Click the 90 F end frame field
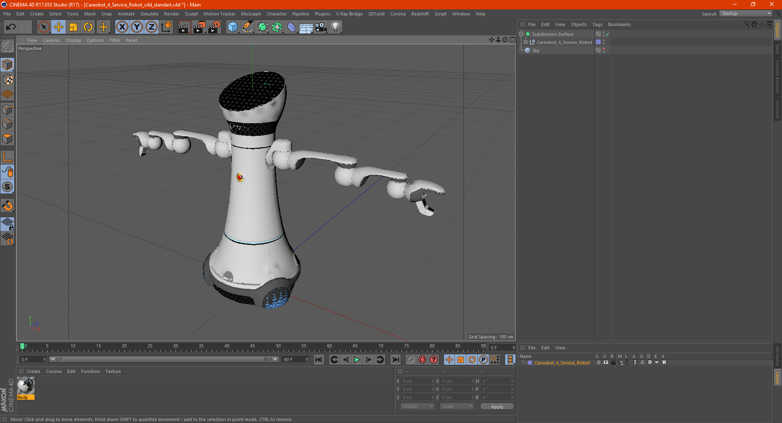The width and height of the screenshot is (782, 423). coord(295,360)
